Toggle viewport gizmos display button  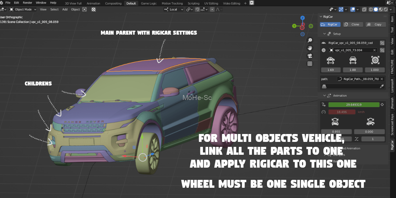click(x=341, y=10)
